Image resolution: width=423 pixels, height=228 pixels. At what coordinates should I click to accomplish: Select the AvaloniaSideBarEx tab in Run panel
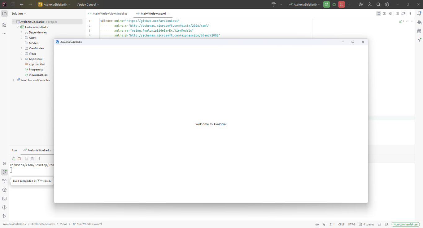(x=37, y=150)
